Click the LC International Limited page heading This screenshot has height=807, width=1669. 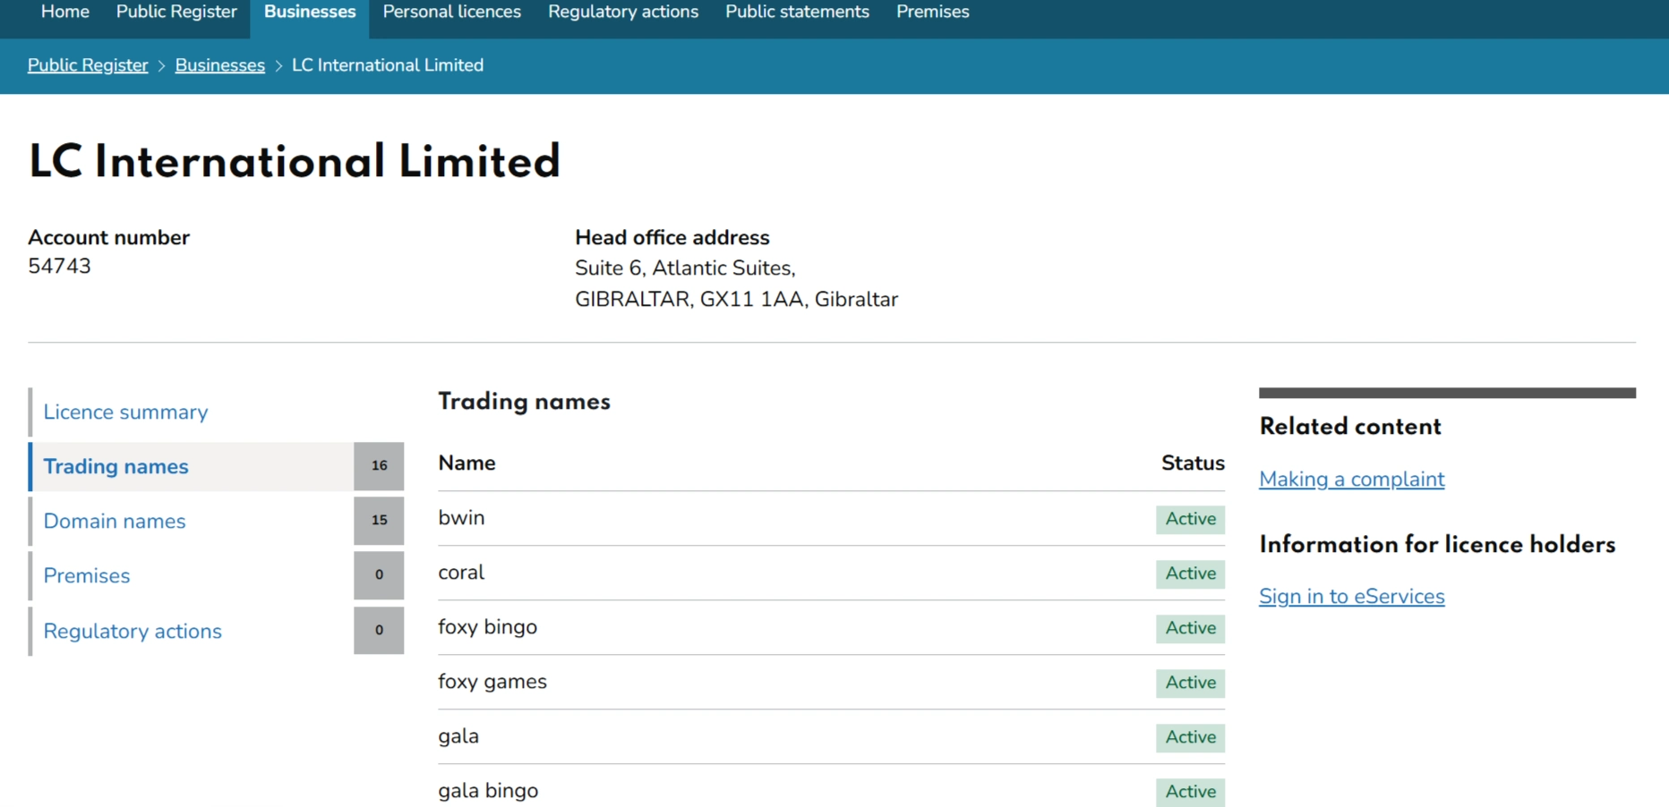295,162
